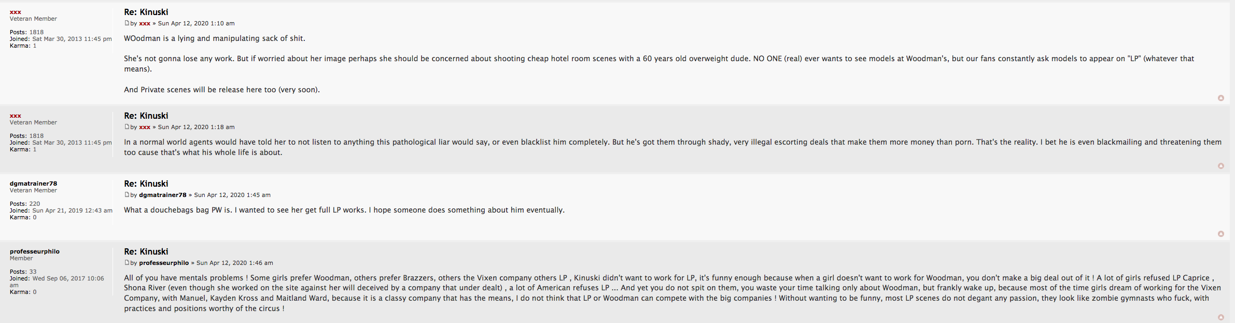Visit professeurphilo's profile from the post byline
Image resolution: width=1235 pixels, height=323 pixels.
(x=164, y=263)
